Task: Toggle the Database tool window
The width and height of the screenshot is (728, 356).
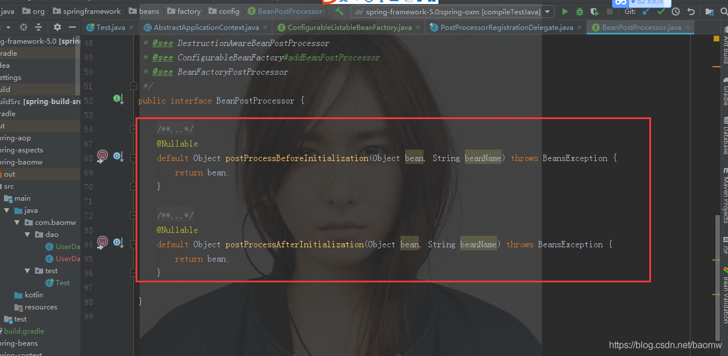Action: [724, 136]
